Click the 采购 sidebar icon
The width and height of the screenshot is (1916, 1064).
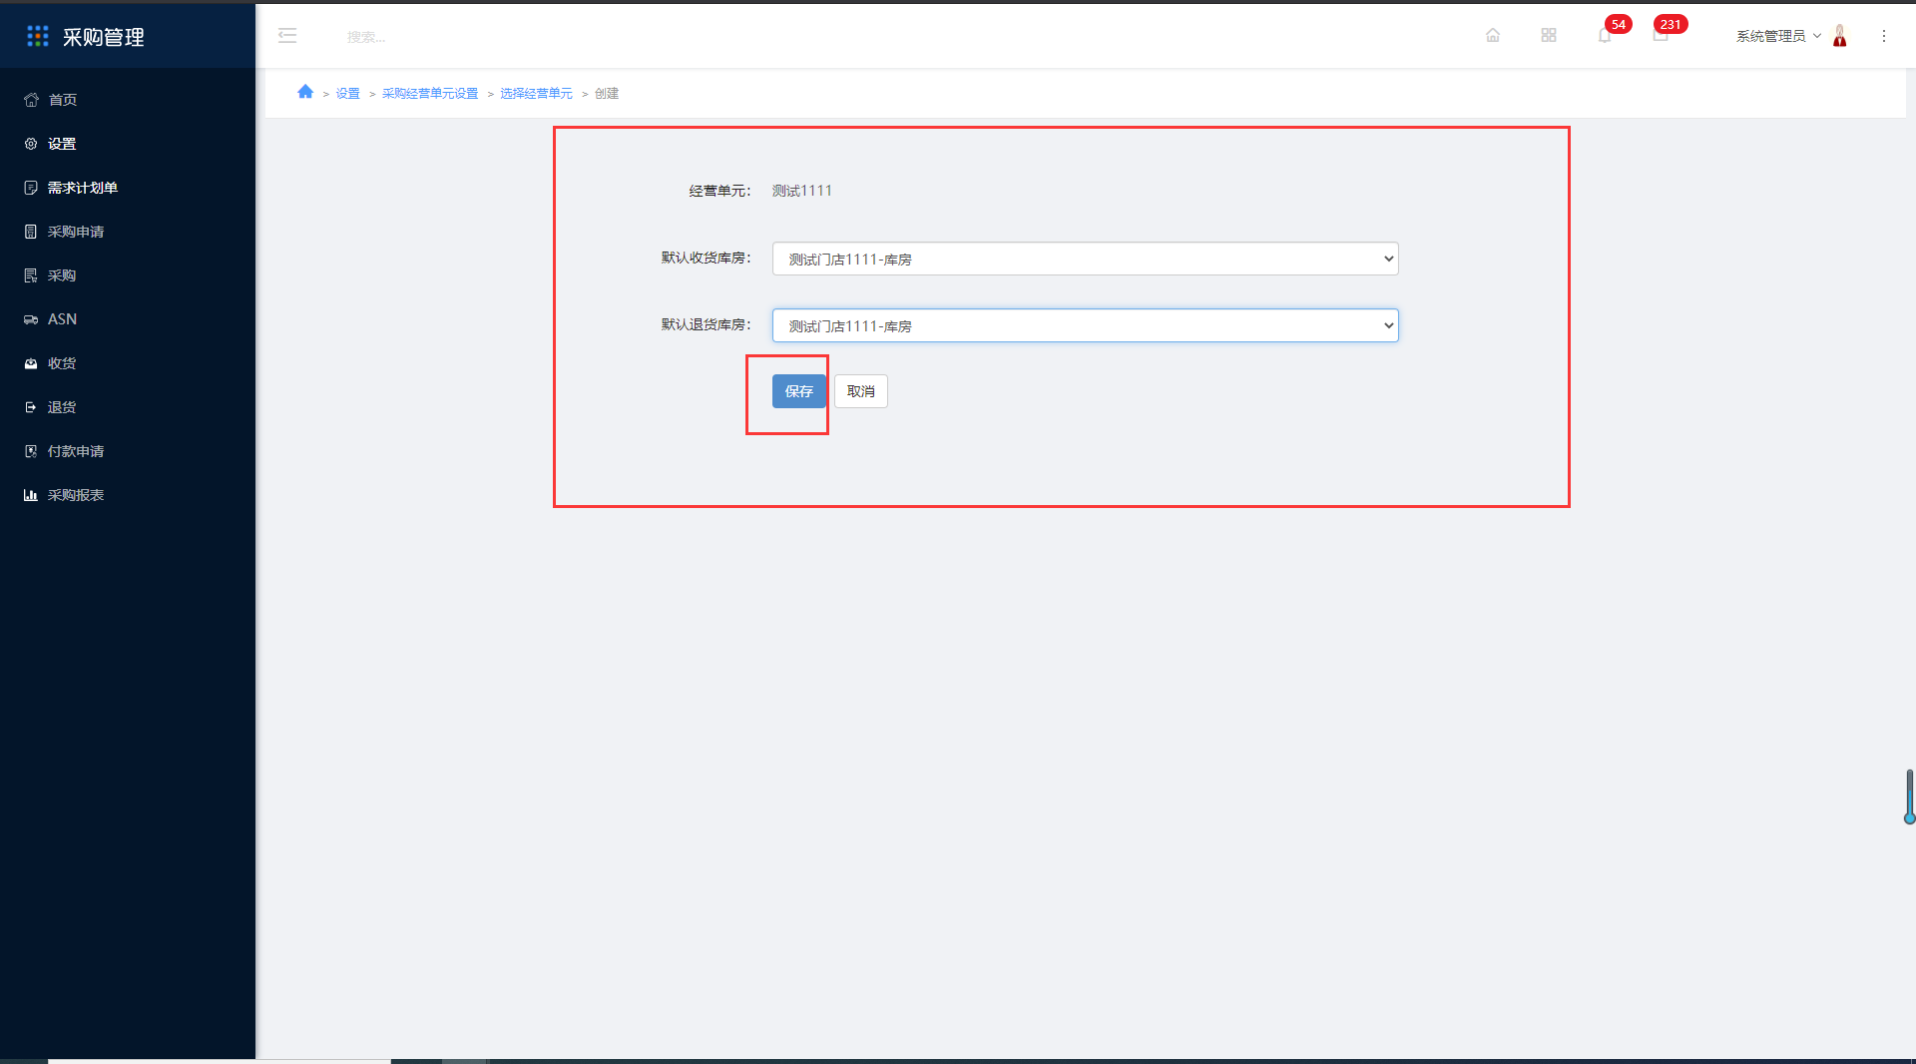pyautogui.click(x=31, y=275)
